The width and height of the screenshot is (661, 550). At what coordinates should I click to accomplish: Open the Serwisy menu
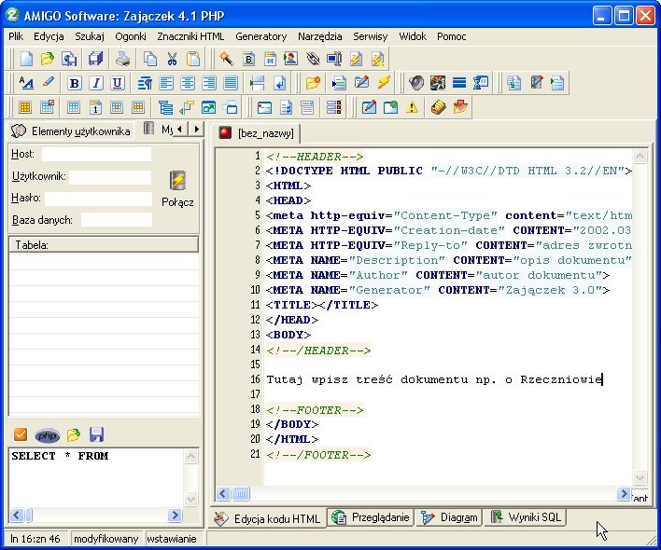tap(370, 36)
